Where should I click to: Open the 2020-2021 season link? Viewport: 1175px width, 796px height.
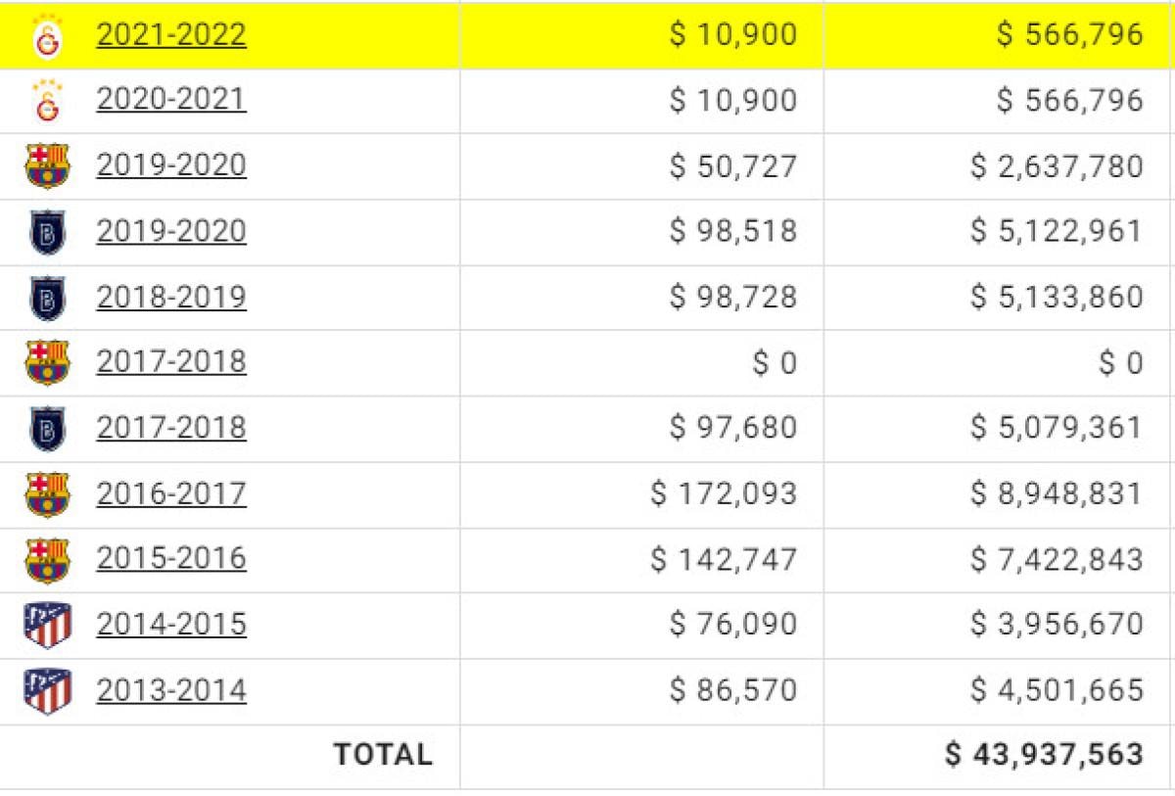click(x=171, y=100)
